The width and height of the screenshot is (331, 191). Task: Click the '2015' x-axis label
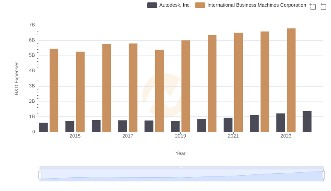pyautogui.click(x=75, y=136)
